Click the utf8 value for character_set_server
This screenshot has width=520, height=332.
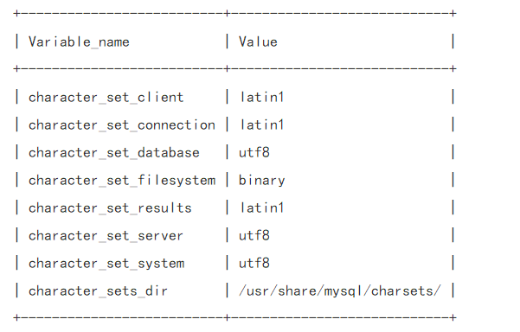click(254, 236)
